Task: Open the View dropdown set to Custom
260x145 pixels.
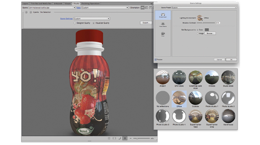Action: tap(105, 8)
